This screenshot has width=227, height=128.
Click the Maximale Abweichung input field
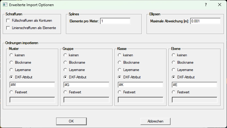pyautogui.click(x=205, y=21)
